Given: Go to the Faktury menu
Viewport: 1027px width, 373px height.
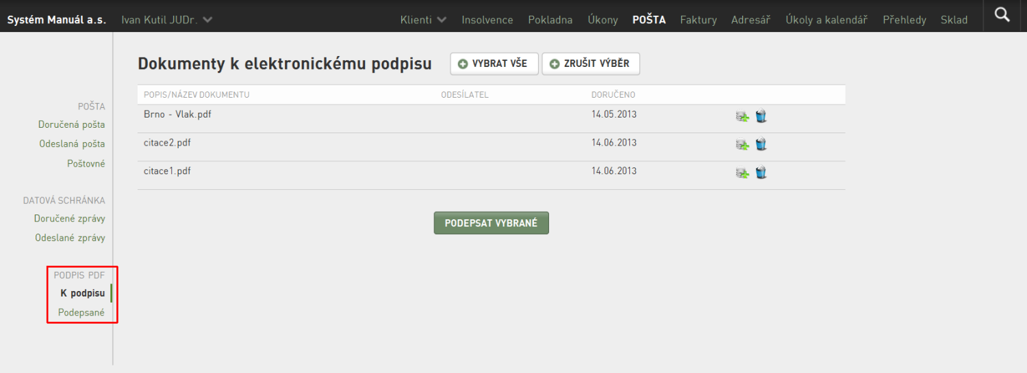Looking at the screenshot, I should pos(698,20).
